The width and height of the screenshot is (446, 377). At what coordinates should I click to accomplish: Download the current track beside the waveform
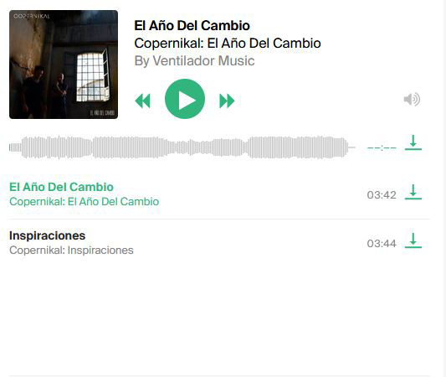click(413, 142)
